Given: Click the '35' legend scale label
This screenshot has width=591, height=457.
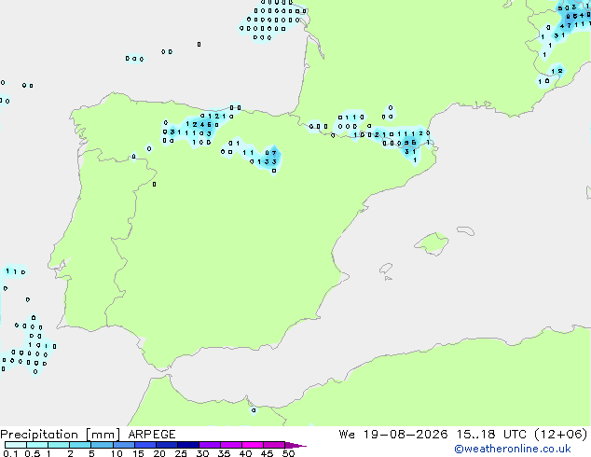Looking at the screenshot, I should (224, 453).
